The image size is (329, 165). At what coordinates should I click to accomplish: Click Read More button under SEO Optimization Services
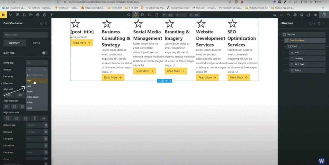(239, 77)
